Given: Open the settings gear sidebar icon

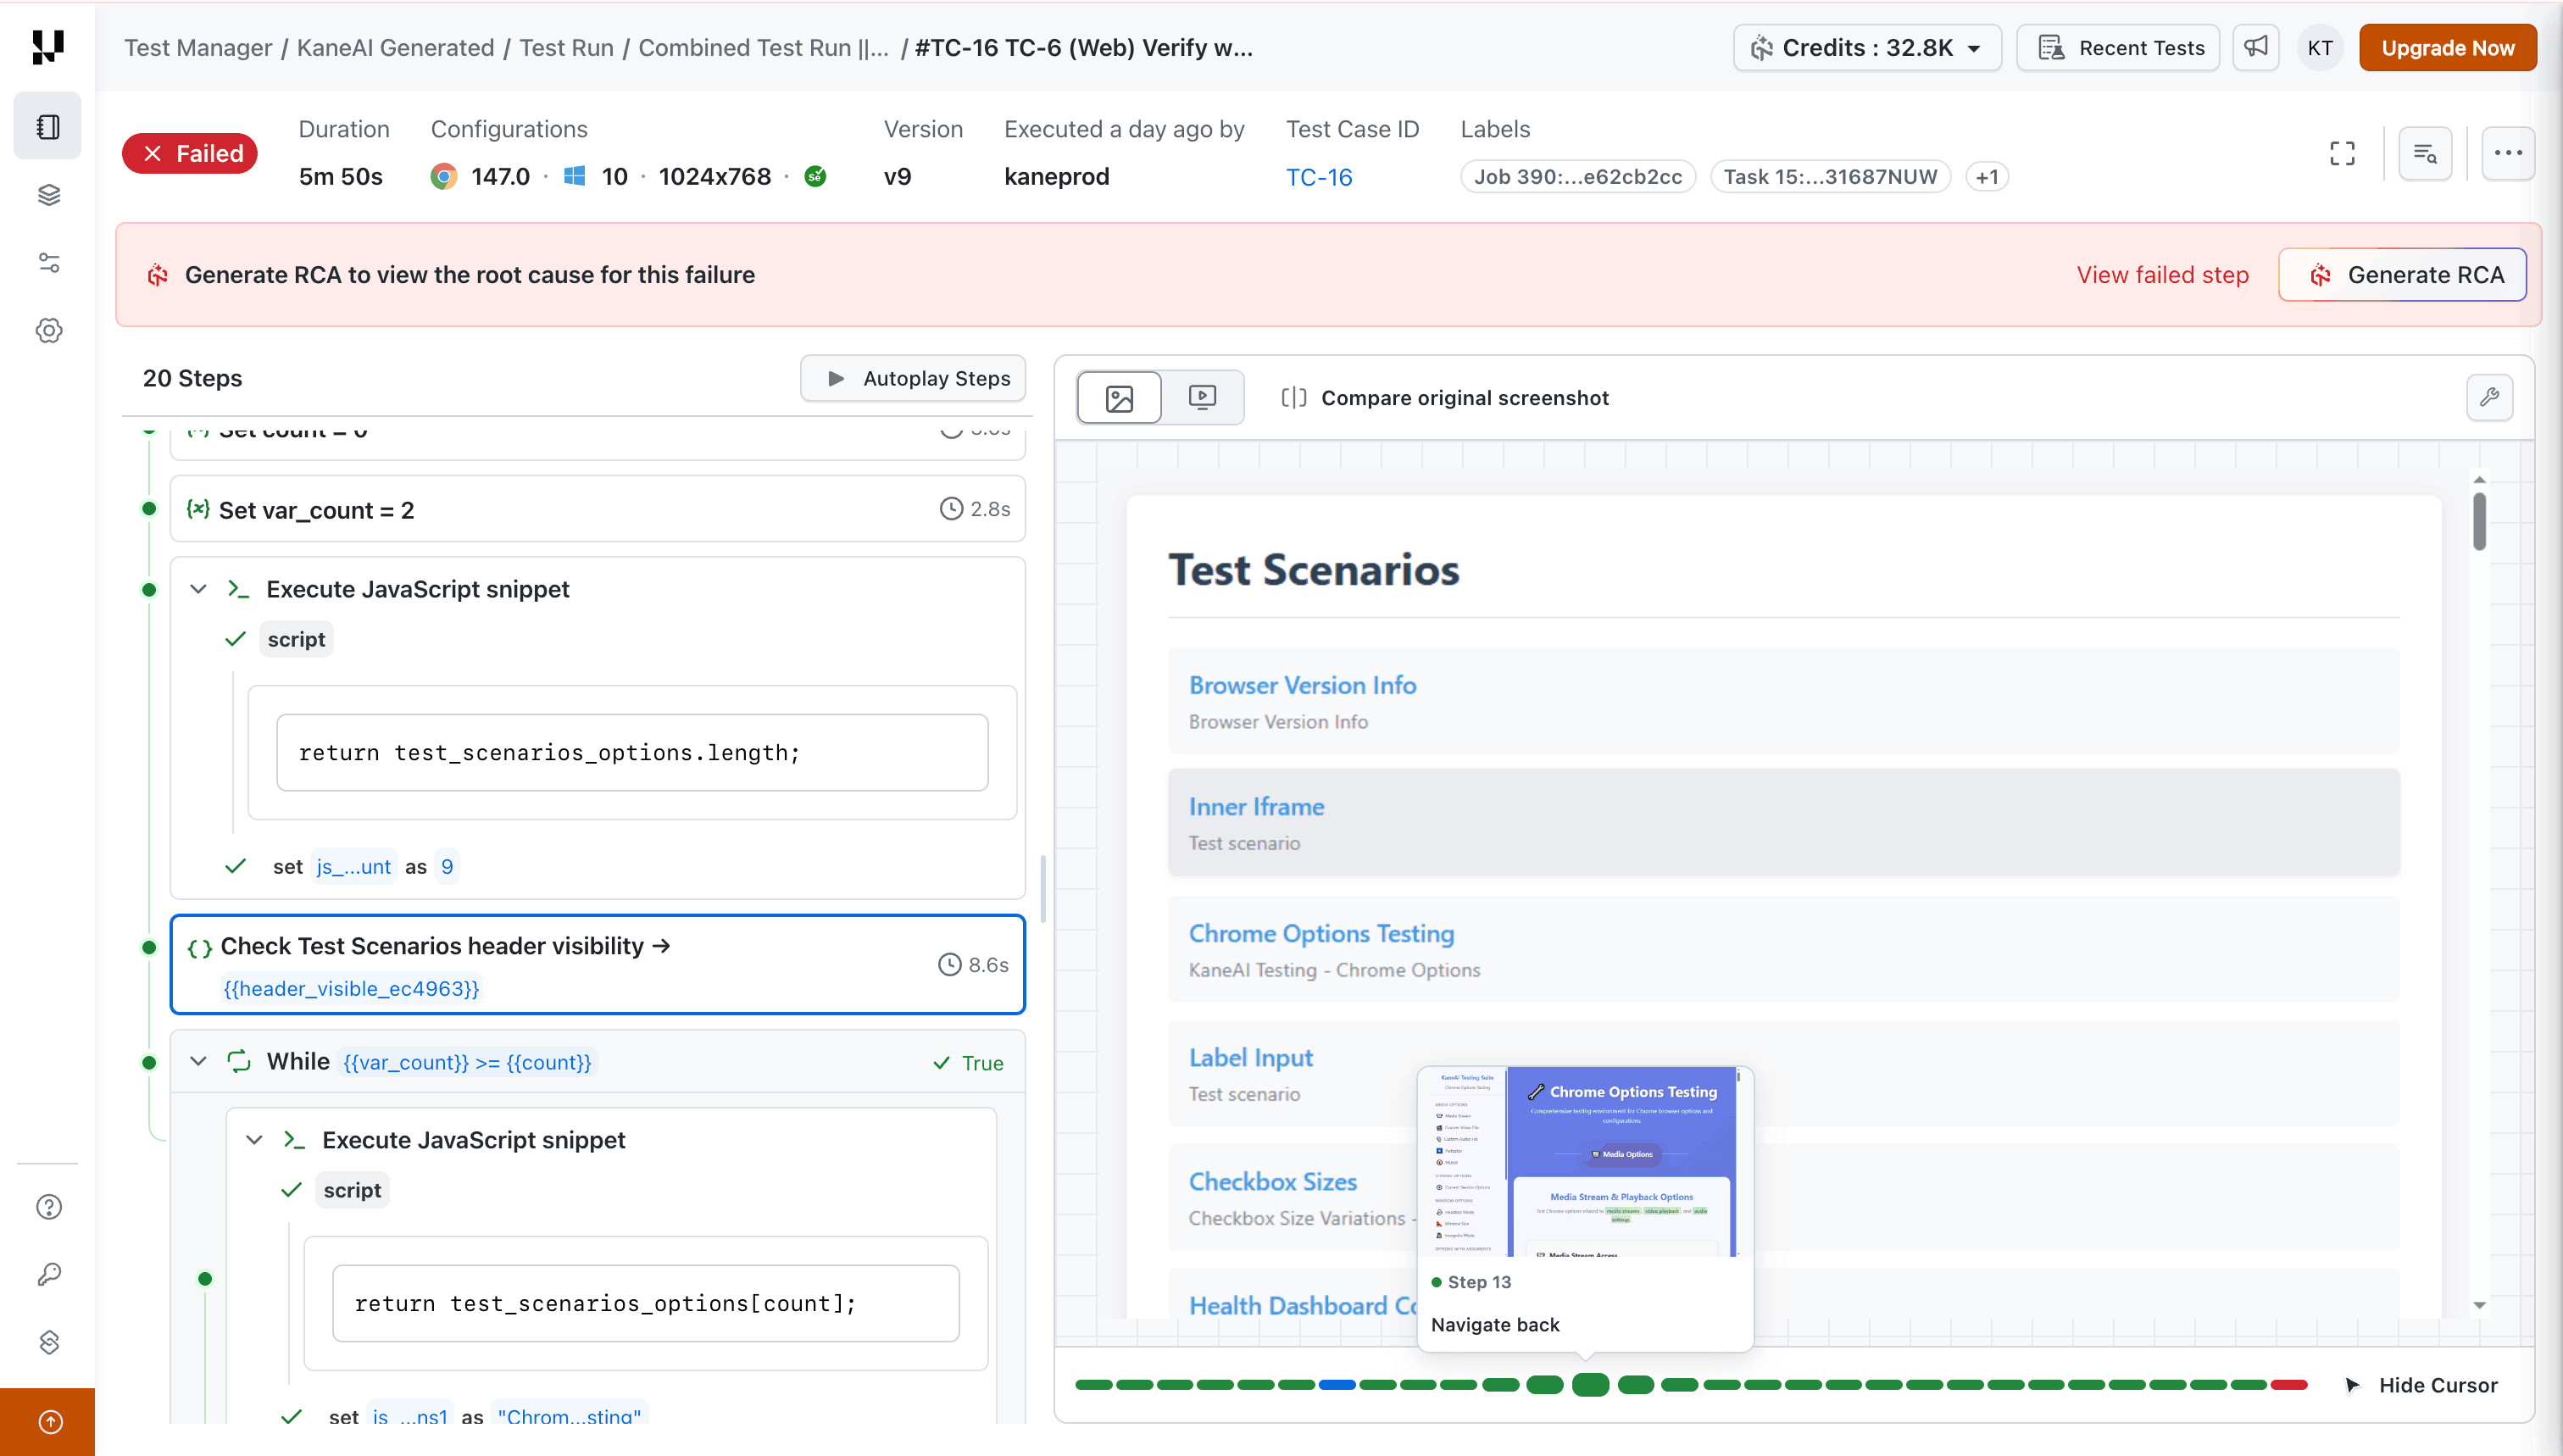Looking at the screenshot, I should (48, 331).
